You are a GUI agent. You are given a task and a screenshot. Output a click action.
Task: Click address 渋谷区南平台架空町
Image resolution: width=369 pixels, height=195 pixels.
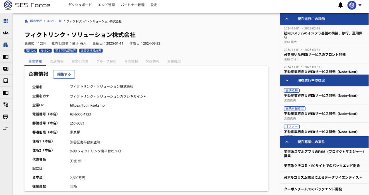coord(85,142)
